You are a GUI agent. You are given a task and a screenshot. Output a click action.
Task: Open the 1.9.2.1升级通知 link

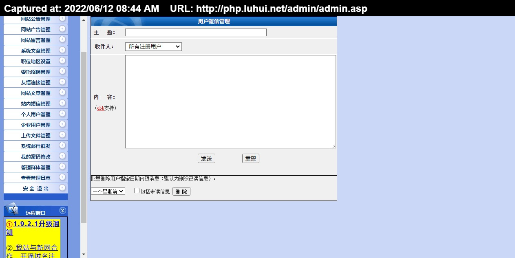pos(33,228)
